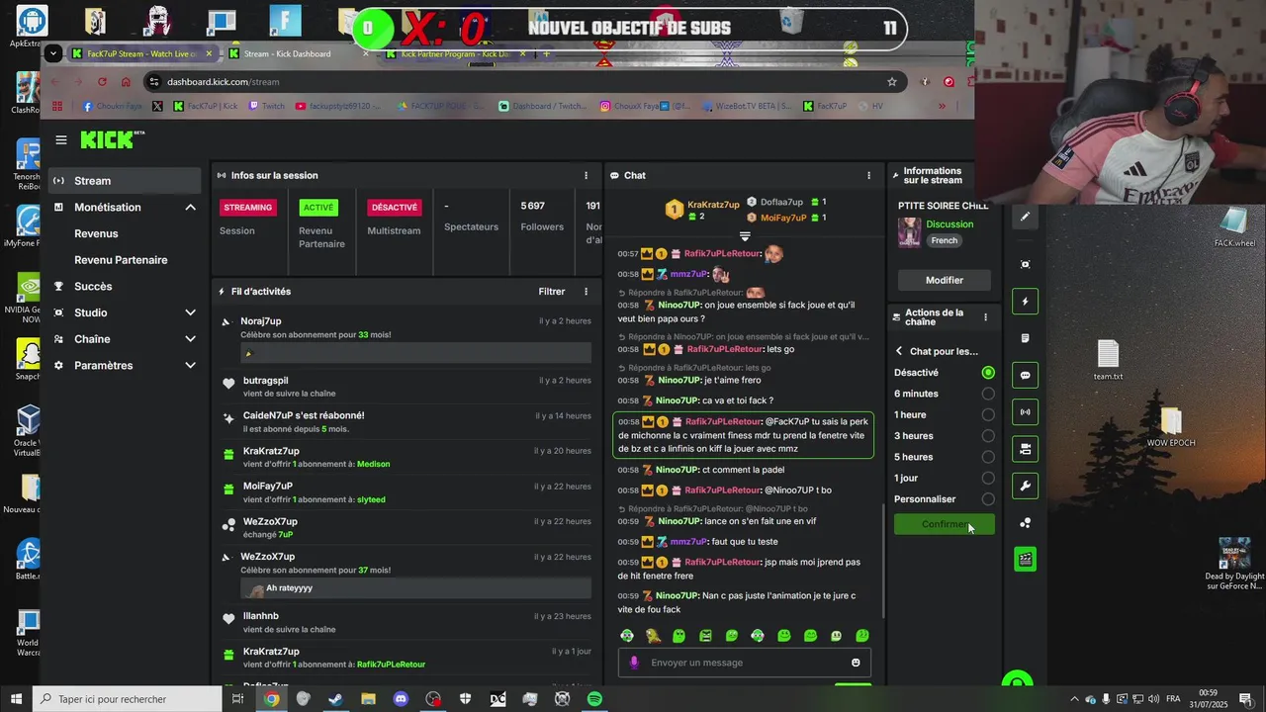Open Rafik7uPLeRetour recipient link in activity feed
The image size is (1266, 712).
[391, 665]
